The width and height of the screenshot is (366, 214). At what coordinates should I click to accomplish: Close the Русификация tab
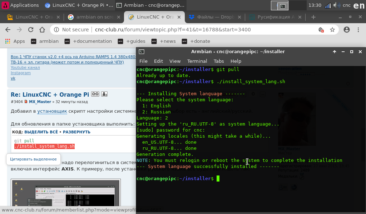pos(300,17)
